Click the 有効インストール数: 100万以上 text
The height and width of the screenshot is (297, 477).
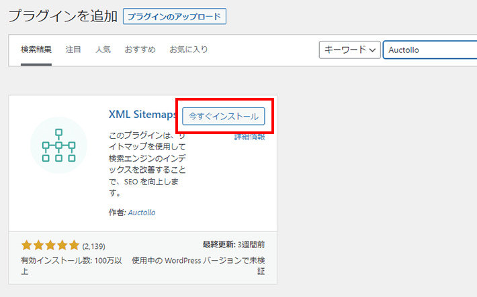[x=71, y=265]
